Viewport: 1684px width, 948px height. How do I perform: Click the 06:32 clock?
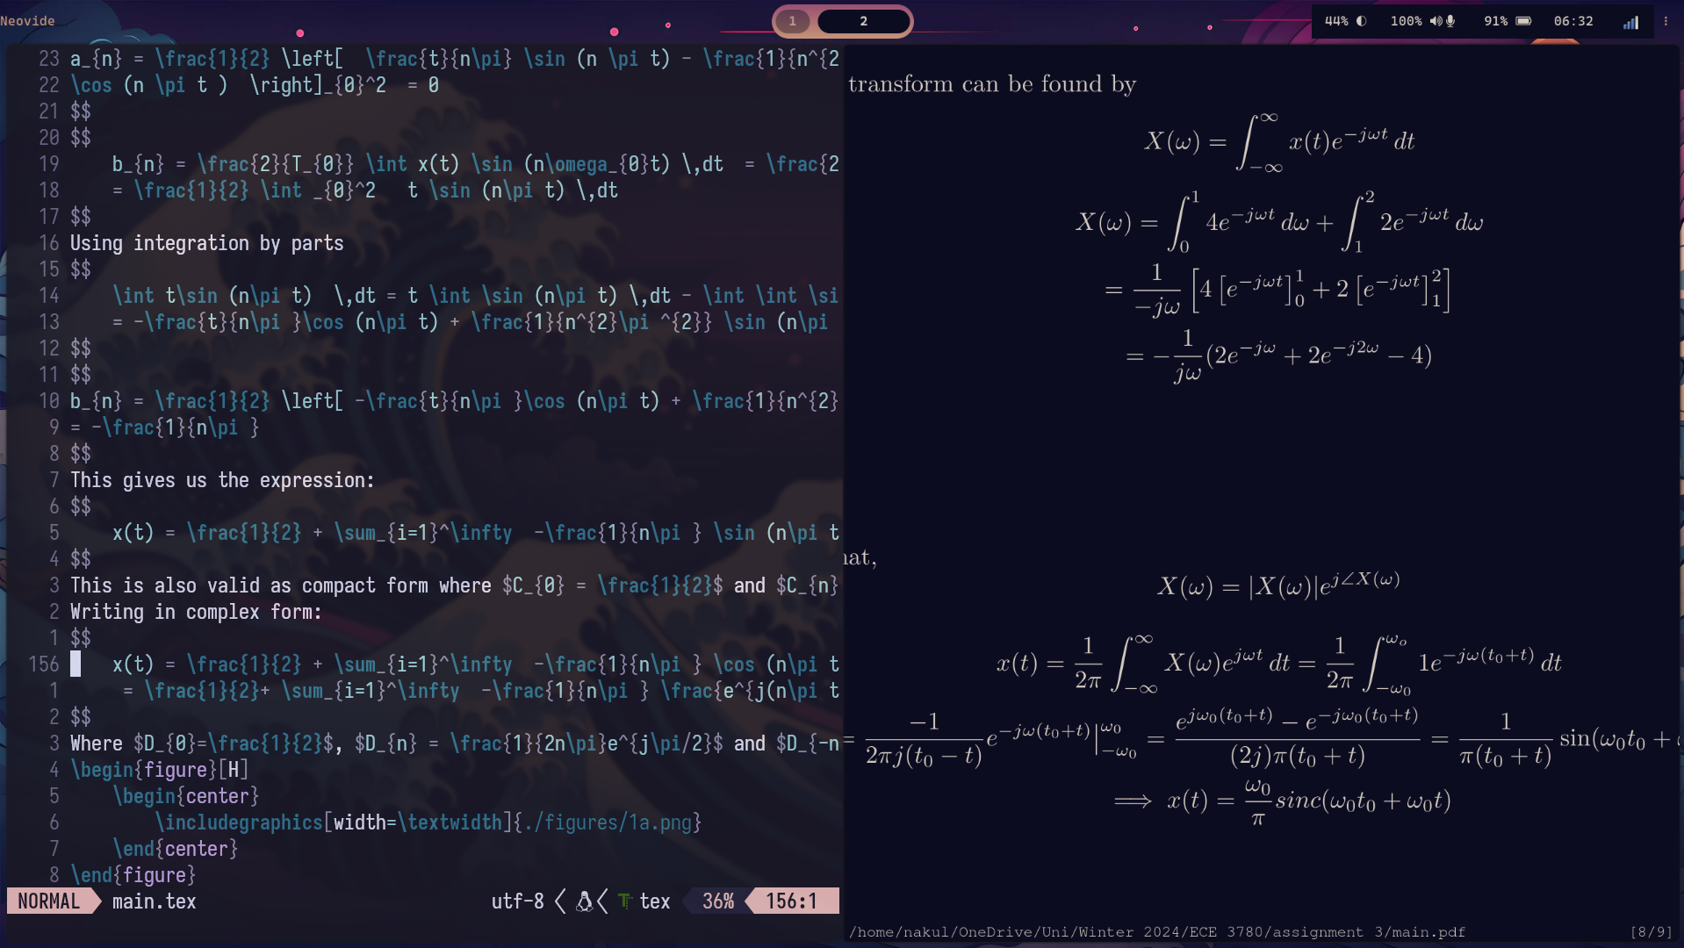click(x=1572, y=21)
